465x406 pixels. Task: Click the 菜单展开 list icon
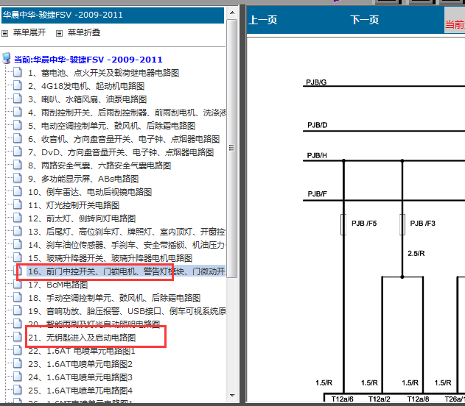click(4, 33)
